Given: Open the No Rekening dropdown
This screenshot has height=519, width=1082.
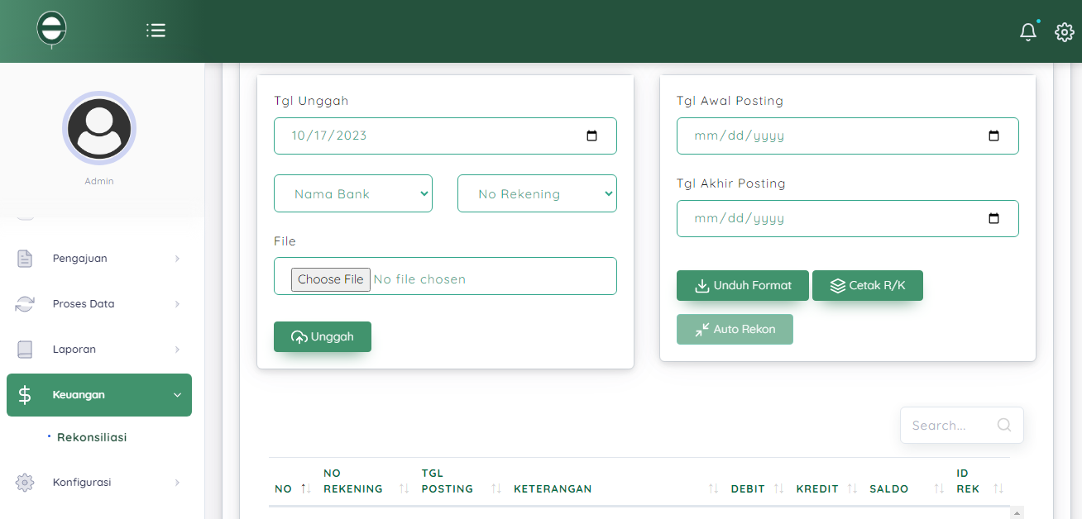Looking at the screenshot, I should pyautogui.click(x=537, y=193).
